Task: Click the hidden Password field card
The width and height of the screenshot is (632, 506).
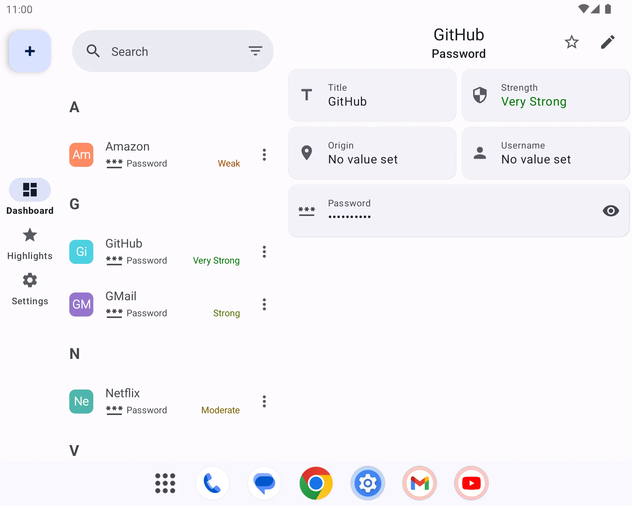Action: [x=459, y=210]
